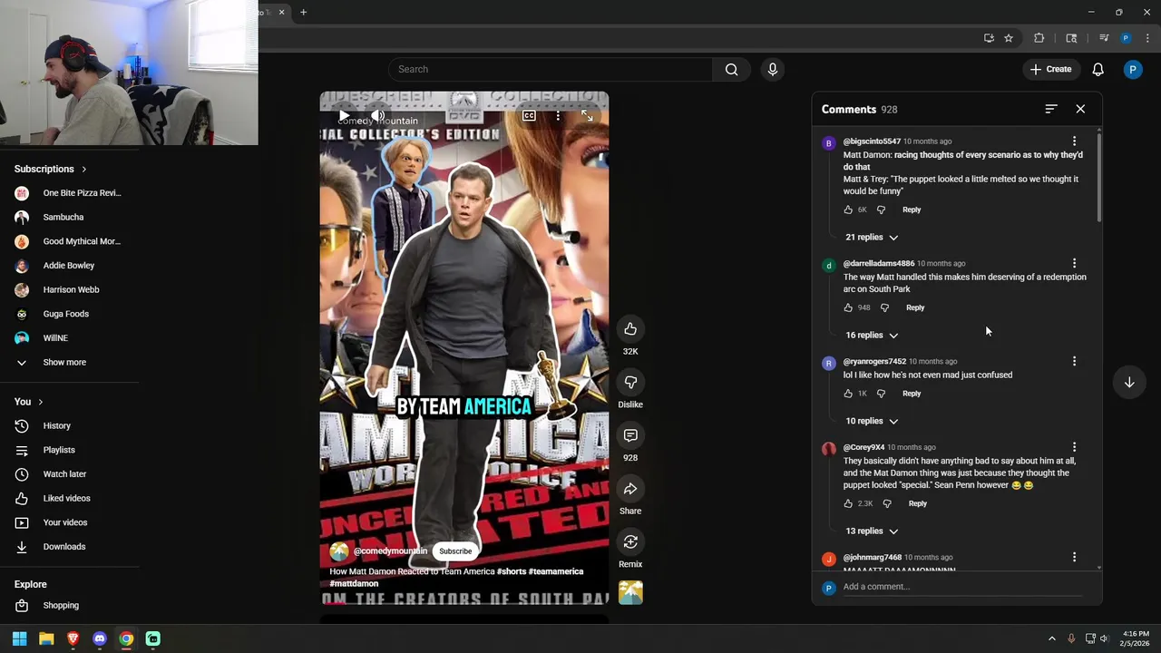Expand 13 replies thread
Viewport: 1161px width, 653px height.
[x=872, y=531]
